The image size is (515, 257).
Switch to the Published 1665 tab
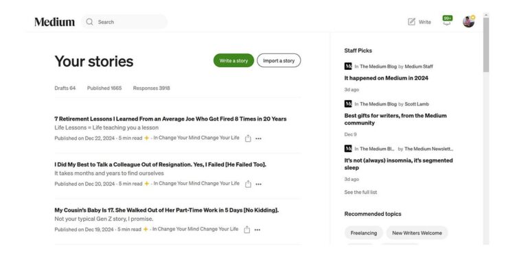click(104, 88)
